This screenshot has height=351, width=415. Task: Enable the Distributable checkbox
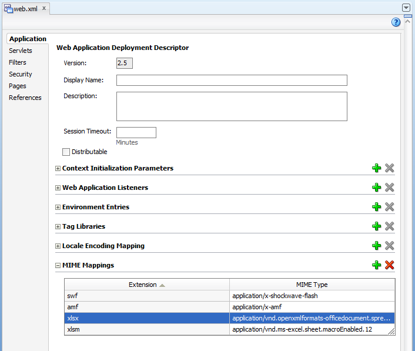tap(66, 152)
